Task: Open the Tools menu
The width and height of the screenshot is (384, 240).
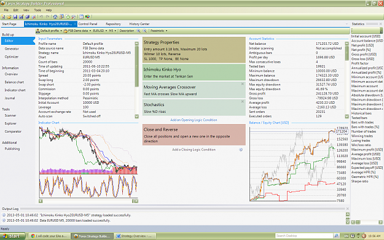Action: coord(37,10)
